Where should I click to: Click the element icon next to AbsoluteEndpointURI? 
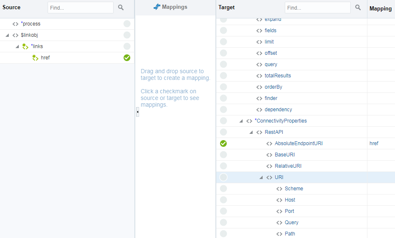(269, 143)
